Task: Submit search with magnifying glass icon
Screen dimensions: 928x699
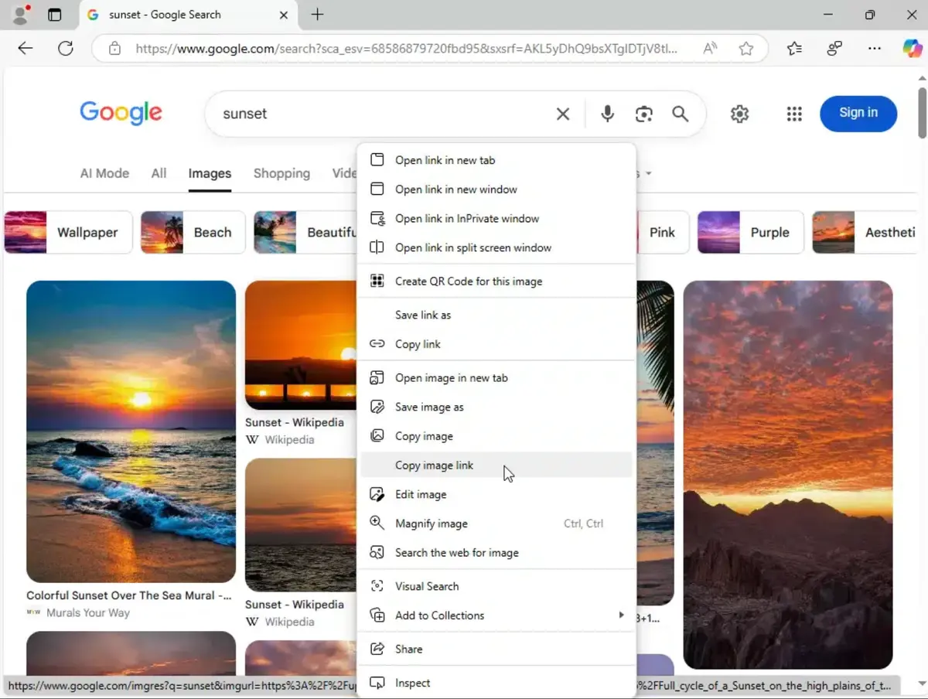Action: 680,114
